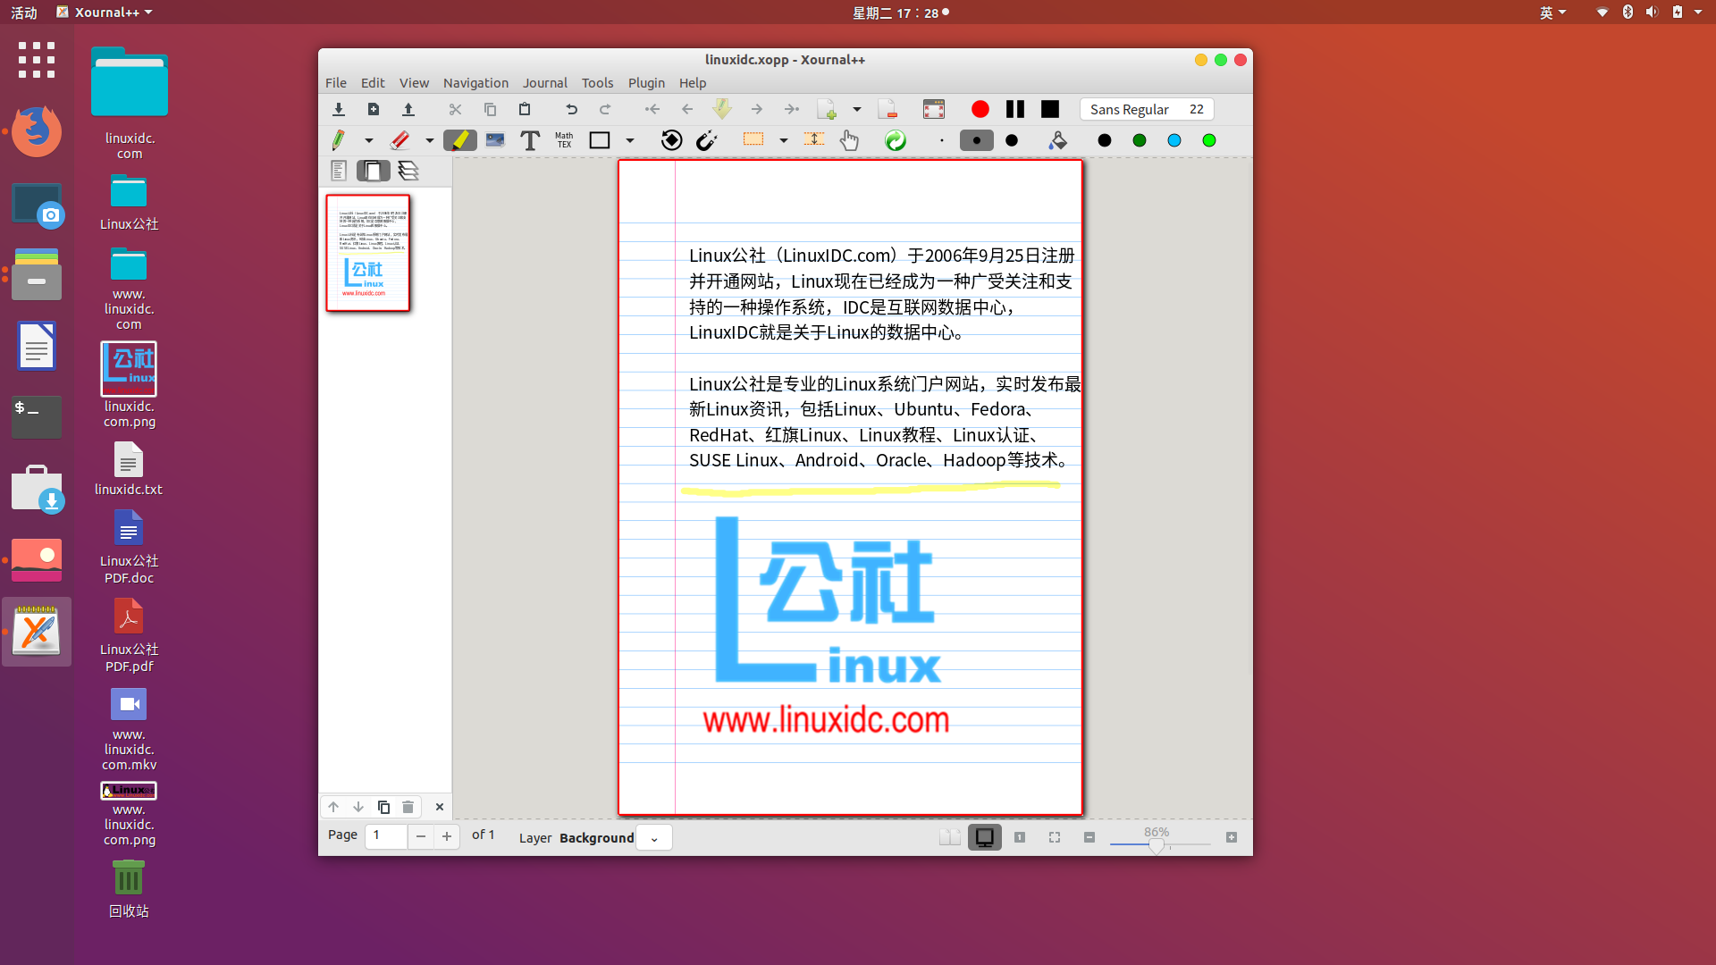Redo the last undone action
This screenshot has height=965, width=1716.
tap(605, 109)
